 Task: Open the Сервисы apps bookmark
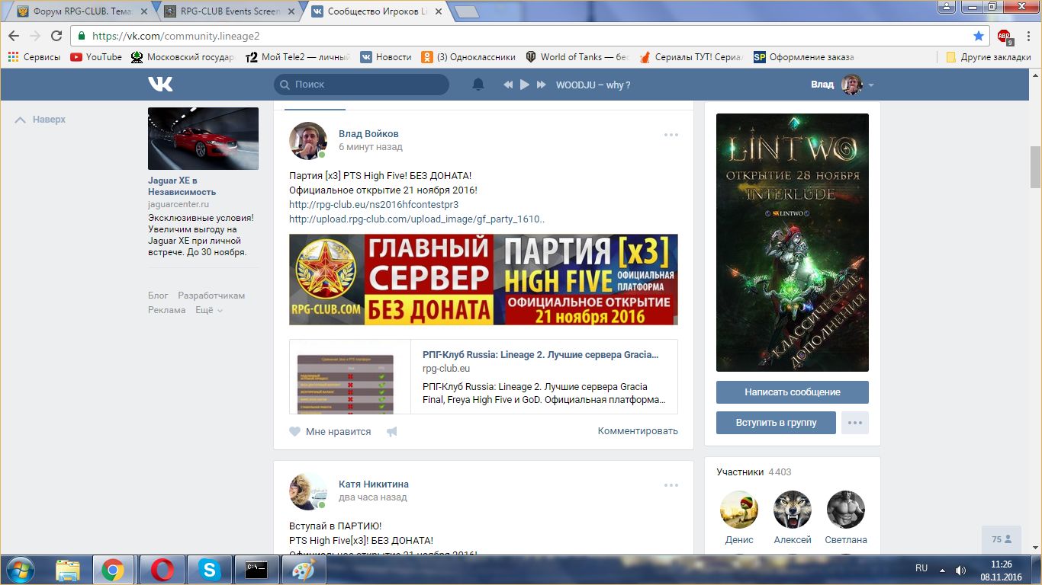tap(34, 57)
